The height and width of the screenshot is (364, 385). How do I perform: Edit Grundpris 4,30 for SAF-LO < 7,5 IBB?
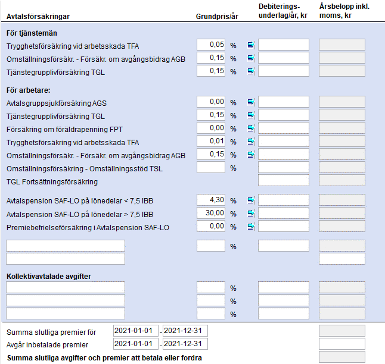point(211,200)
